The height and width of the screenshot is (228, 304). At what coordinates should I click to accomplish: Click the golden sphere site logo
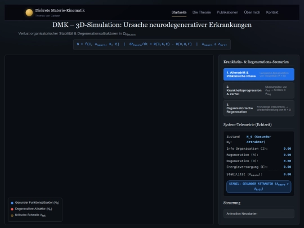[29, 12]
